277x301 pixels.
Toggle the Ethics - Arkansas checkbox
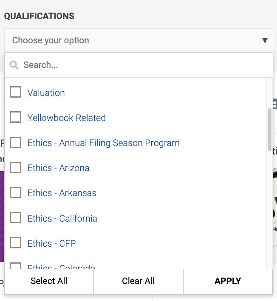[16, 193]
